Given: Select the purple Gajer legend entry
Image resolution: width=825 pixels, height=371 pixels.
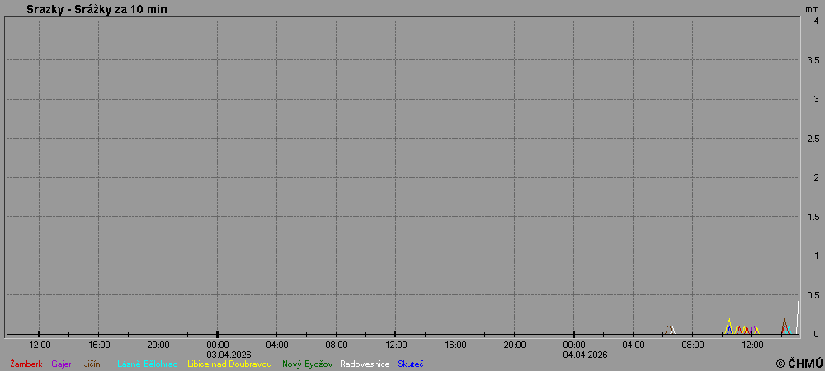Looking at the screenshot, I should click(61, 364).
